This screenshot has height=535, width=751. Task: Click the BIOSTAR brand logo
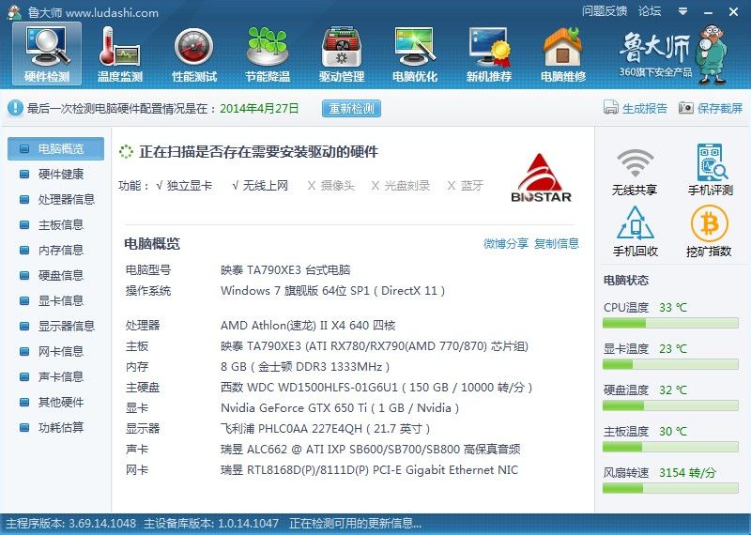pos(542,178)
